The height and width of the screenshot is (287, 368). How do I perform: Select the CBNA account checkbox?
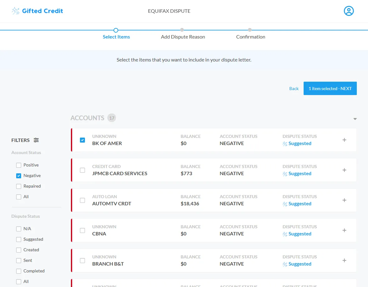[82, 230]
